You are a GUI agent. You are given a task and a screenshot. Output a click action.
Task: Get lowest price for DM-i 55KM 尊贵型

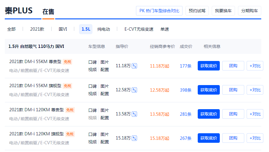(x=209, y=66)
